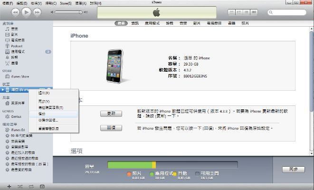314x190 pixels.
Task: Open the 資訊 info tab
Action: pos(135,23)
